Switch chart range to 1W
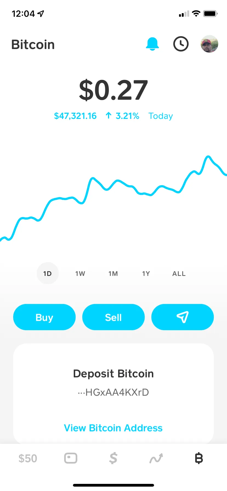 [80, 273]
